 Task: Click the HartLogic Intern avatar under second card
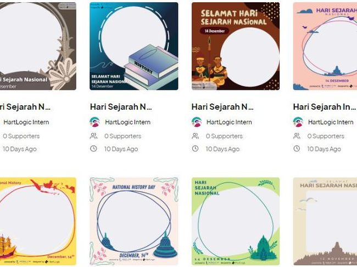[x=95, y=122]
